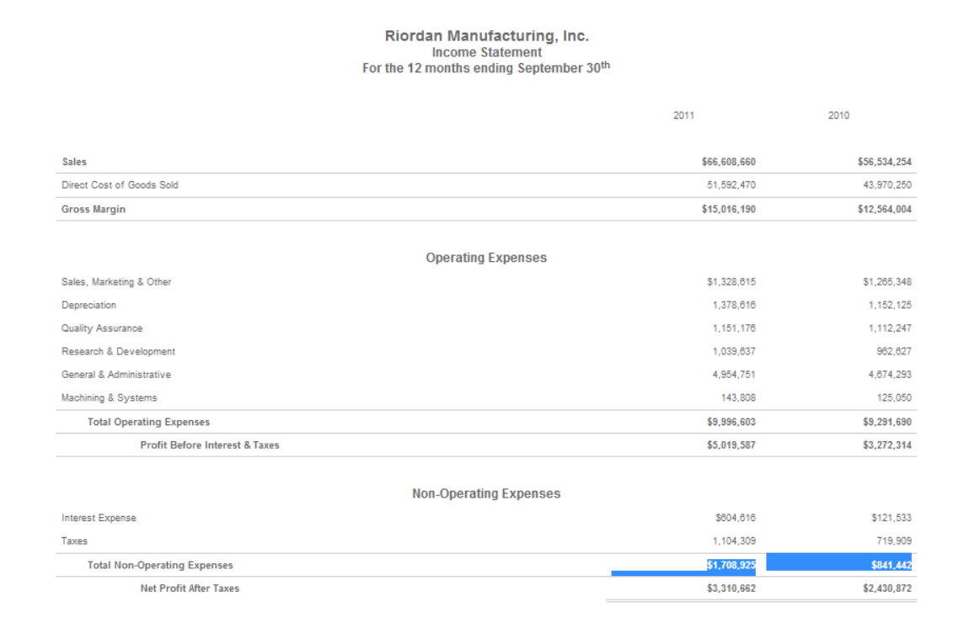Screen dimensions: 964x618
Task: Select the Depreciation row label
Action: (x=88, y=306)
